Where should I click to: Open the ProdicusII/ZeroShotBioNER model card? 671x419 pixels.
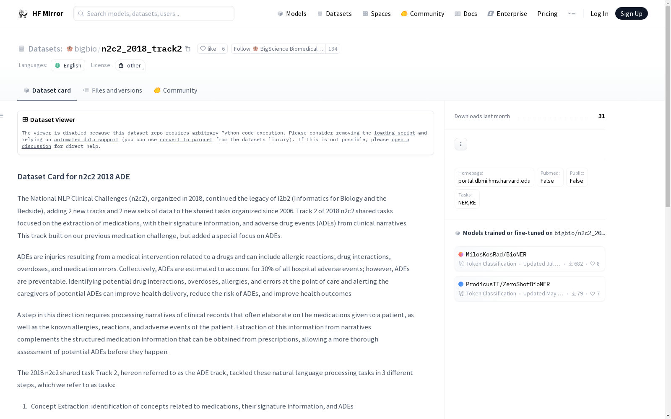click(x=530, y=289)
